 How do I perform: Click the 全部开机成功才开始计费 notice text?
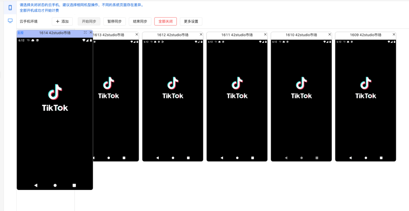click(x=39, y=11)
